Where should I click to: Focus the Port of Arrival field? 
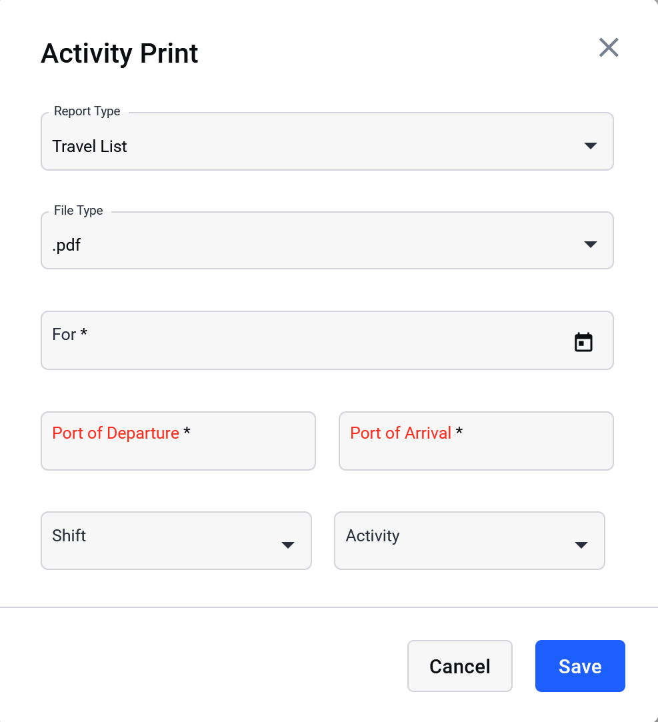tap(476, 441)
